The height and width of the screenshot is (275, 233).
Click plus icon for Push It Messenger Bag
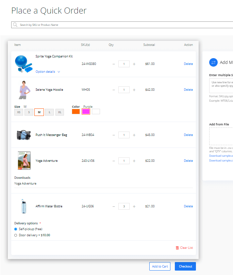point(134,135)
